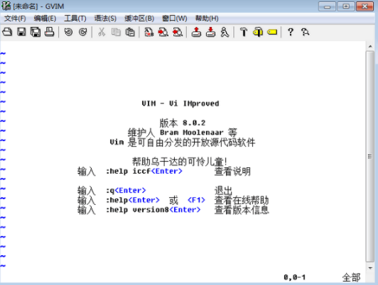This screenshot has height=285, width=378.
Task: Open the 编辑(E) menu
Action: click(45, 18)
